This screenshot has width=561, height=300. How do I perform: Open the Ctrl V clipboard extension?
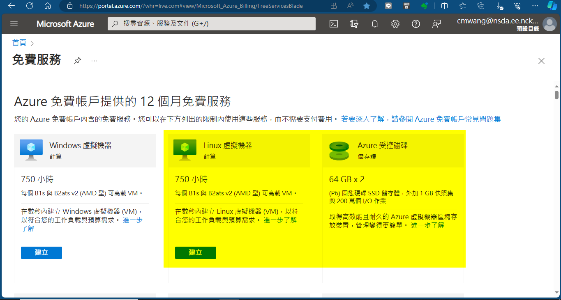406,6
